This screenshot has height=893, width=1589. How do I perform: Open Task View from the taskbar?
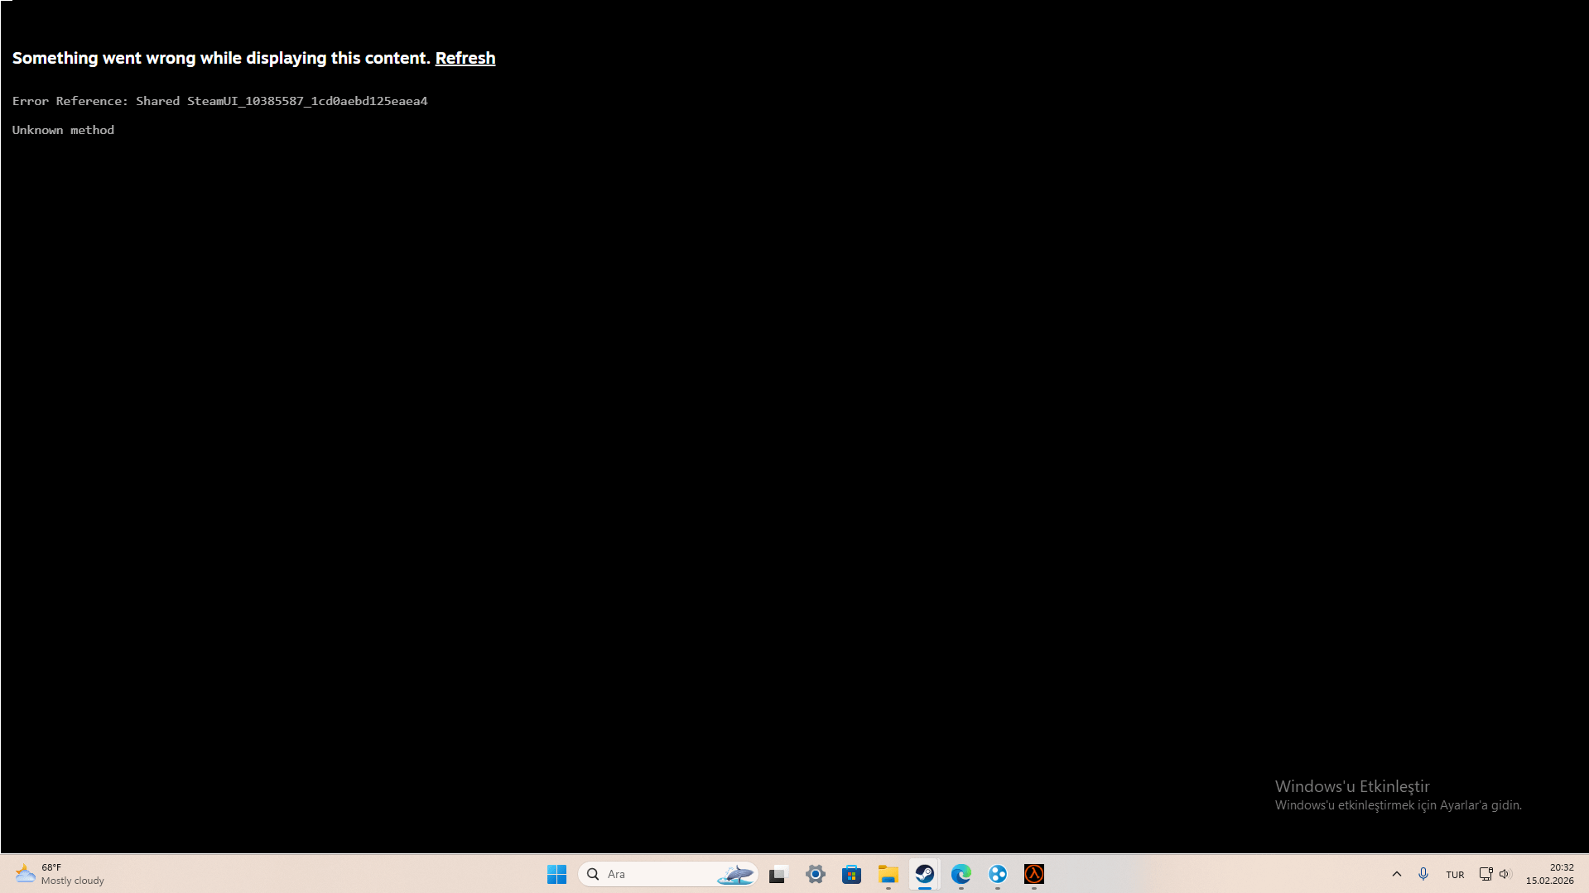(x=778, y=874)
